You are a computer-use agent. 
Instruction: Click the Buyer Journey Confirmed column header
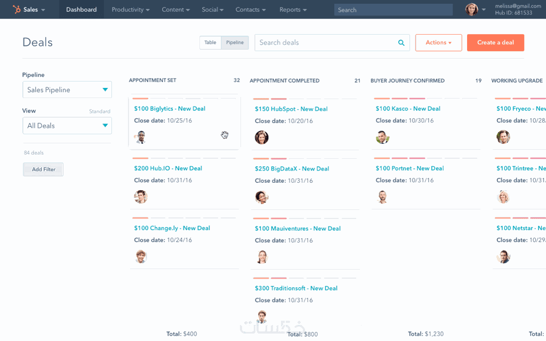coord(407,81)
